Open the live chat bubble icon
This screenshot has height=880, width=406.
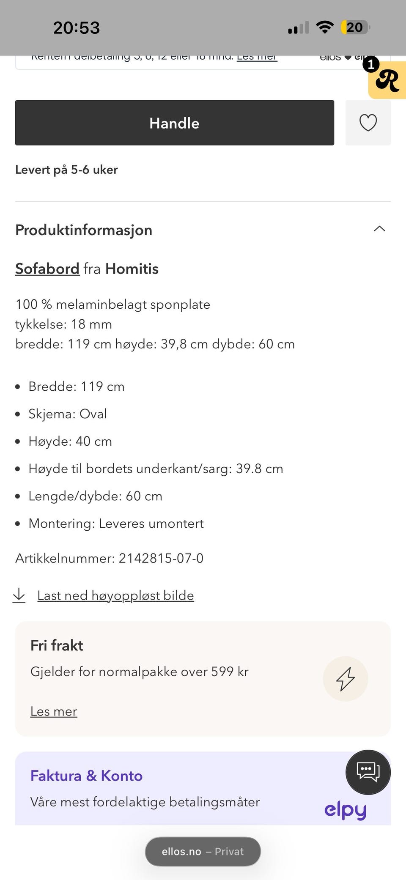pyautogui.click(x=368, y=772)
